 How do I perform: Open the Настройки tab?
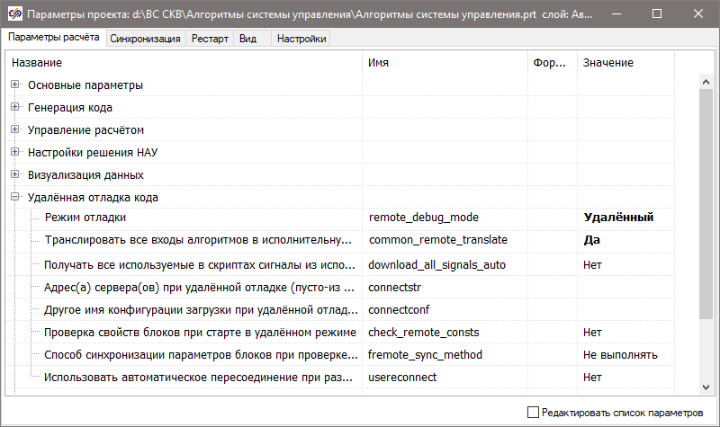(x=301, y=39)
